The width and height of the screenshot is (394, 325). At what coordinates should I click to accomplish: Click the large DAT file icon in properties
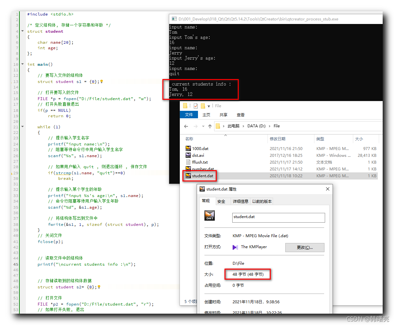click(x=210, y=215)
